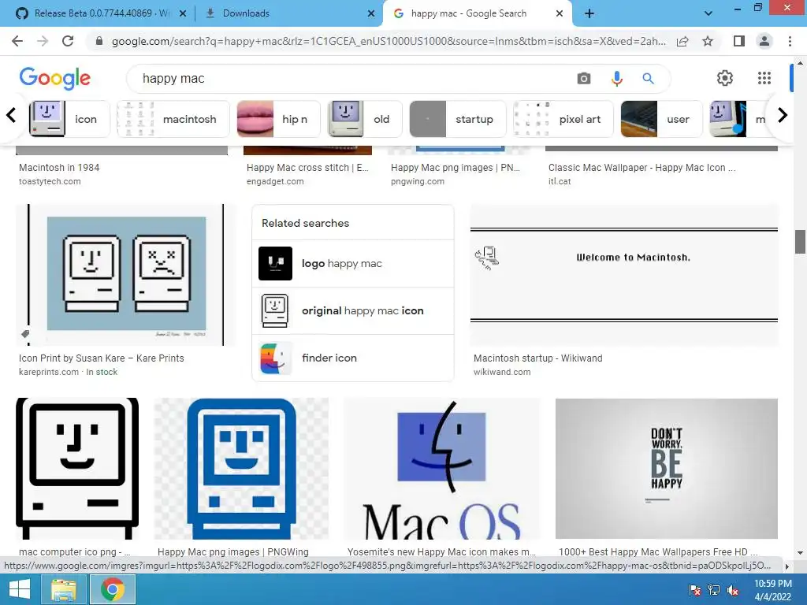Screen dimensions: 807x605
Task: Select the happy mac Google Search tab
Action: pos(476,13)
